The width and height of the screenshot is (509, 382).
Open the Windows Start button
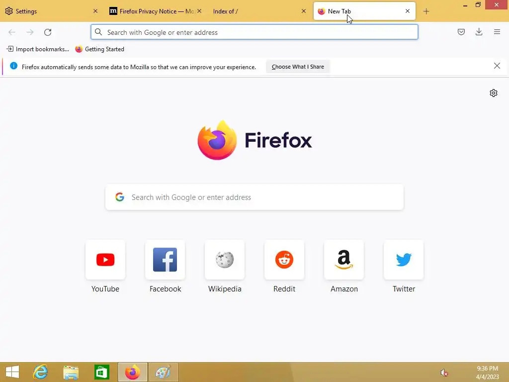click(12, 372)
